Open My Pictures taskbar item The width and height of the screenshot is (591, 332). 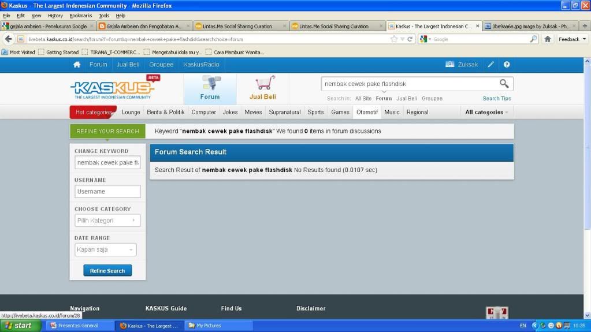(x=217, y=326)
